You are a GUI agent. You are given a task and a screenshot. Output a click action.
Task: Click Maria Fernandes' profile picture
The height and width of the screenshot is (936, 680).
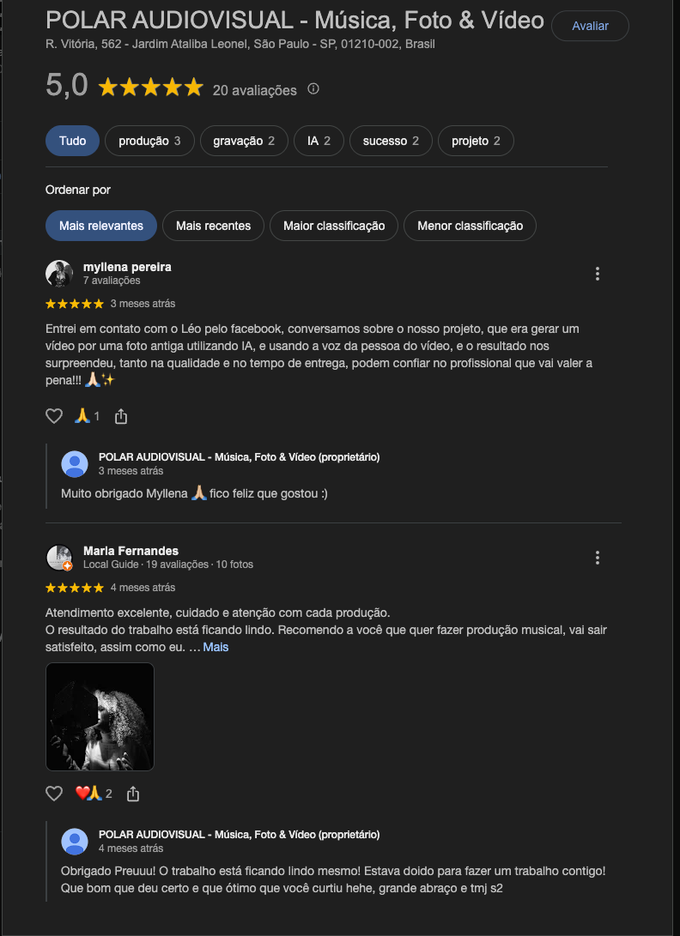pyautogui.click(x=59, y=558)
